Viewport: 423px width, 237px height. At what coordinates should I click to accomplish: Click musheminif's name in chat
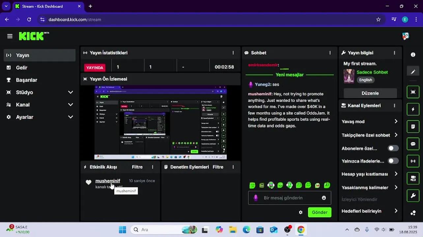(260, 94)
